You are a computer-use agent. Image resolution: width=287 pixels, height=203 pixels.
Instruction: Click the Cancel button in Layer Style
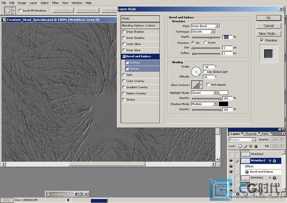pos(268,26)
